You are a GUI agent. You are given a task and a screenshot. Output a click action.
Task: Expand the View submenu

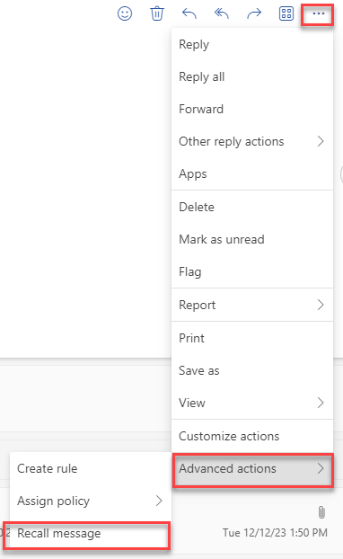[x=252, y=403]
